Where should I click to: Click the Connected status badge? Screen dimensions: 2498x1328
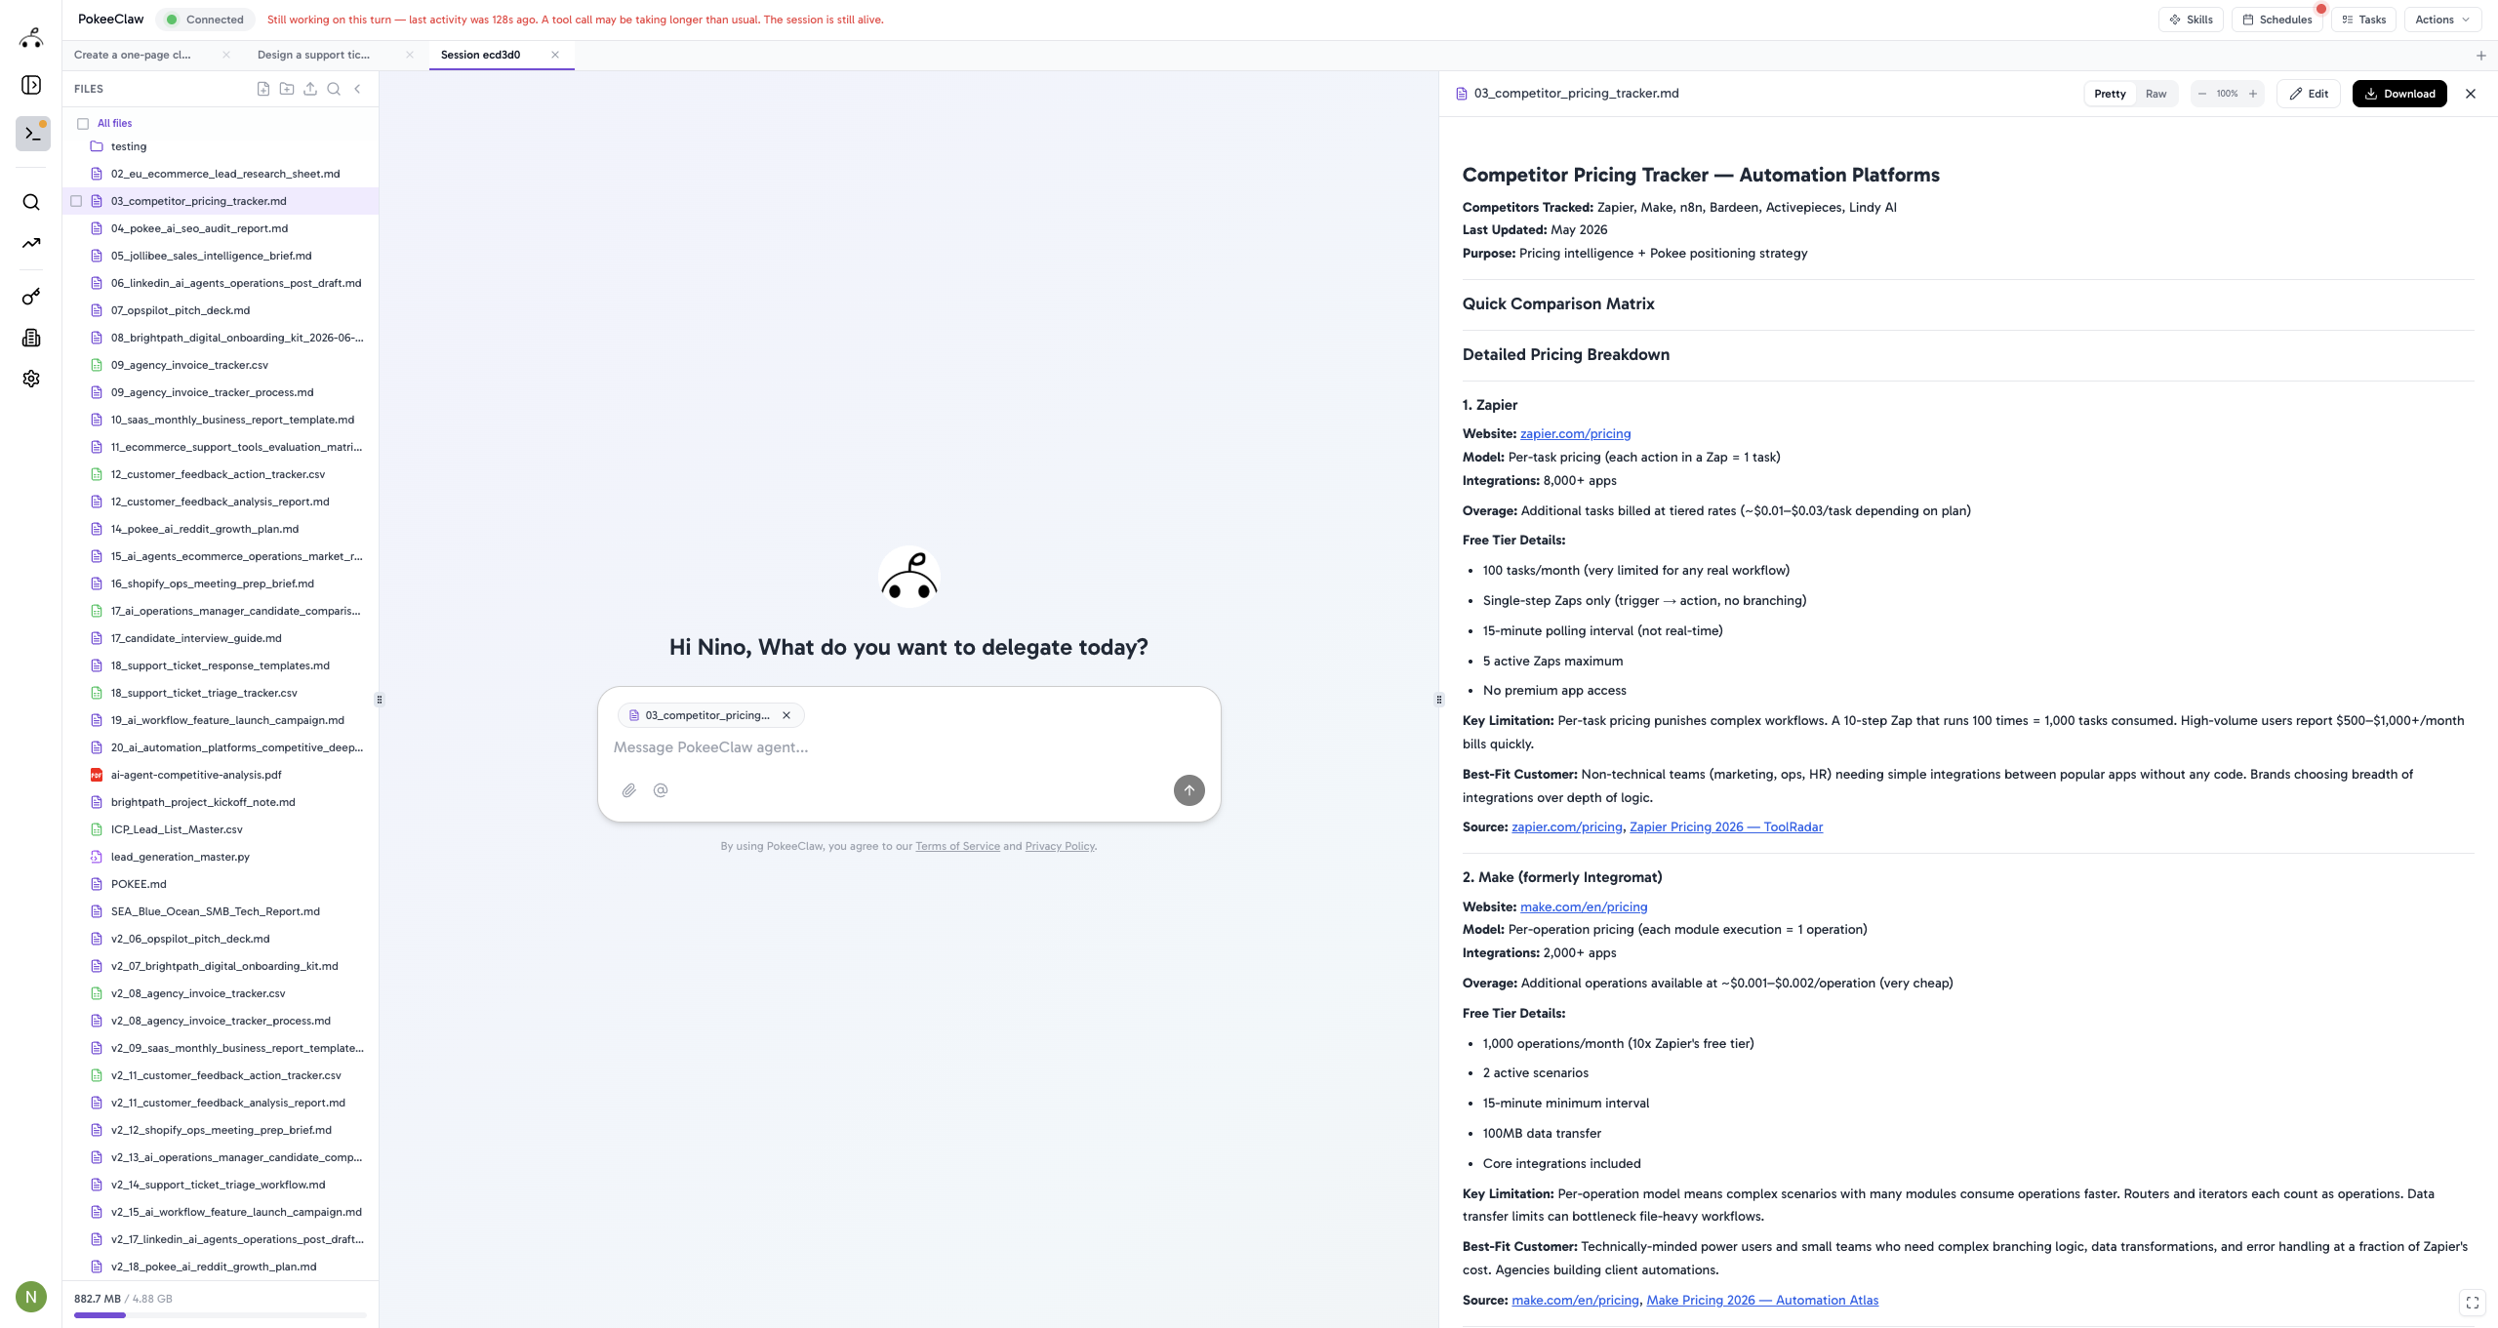tap(206, 20)
